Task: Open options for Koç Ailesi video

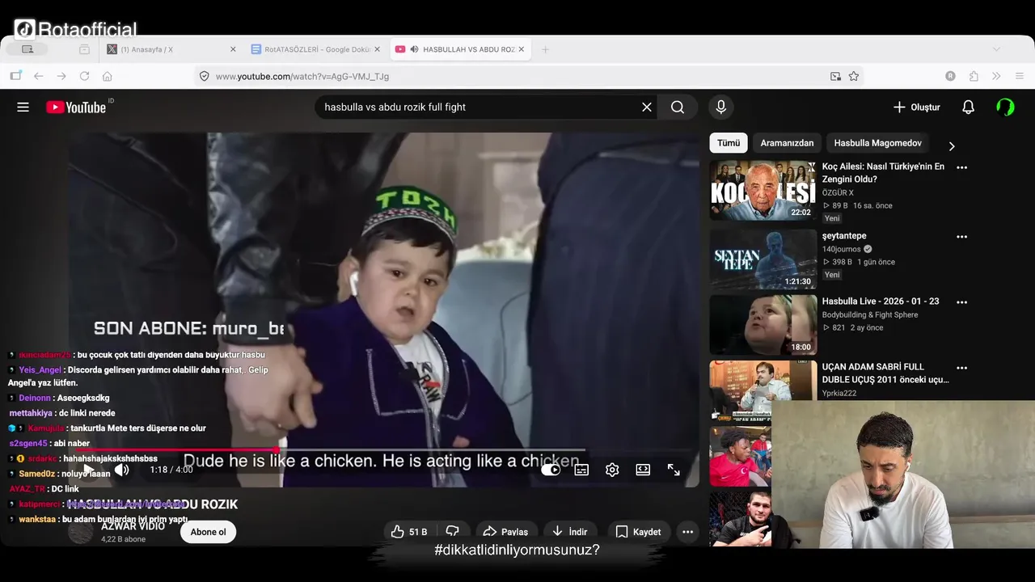Action: click(961, 167)
